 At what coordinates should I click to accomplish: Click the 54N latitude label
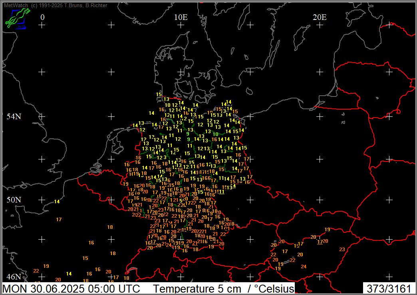click(x=14, y=116)
